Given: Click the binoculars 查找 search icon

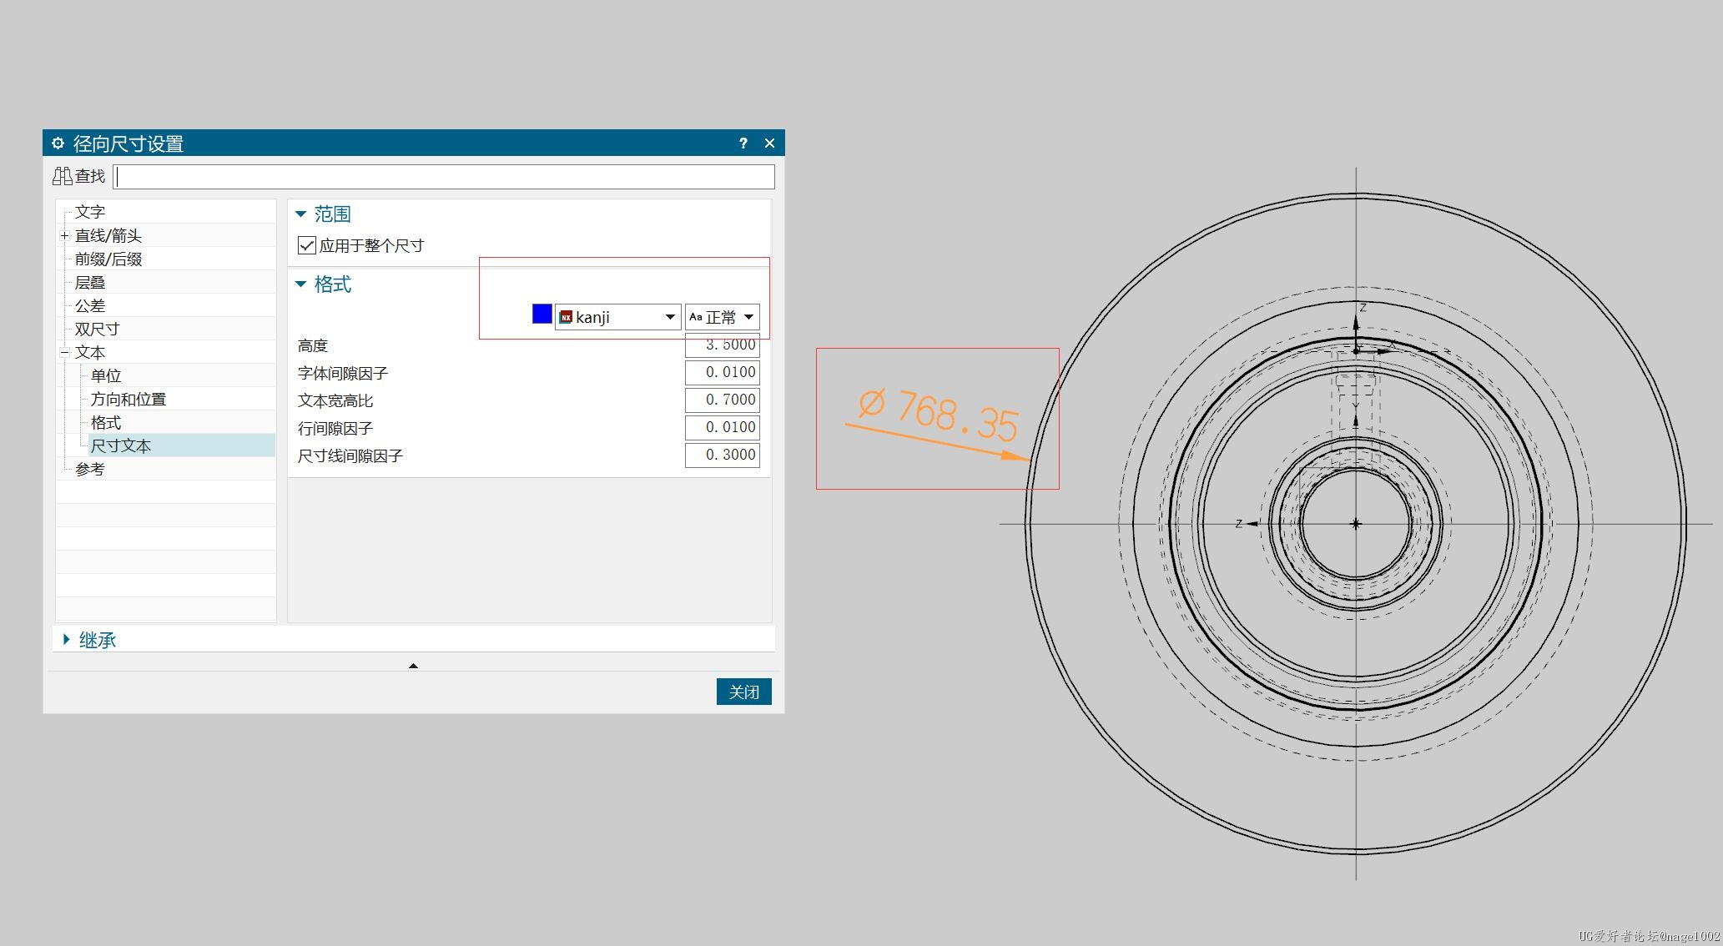Looking at the screenshot, I should (63, 176).
